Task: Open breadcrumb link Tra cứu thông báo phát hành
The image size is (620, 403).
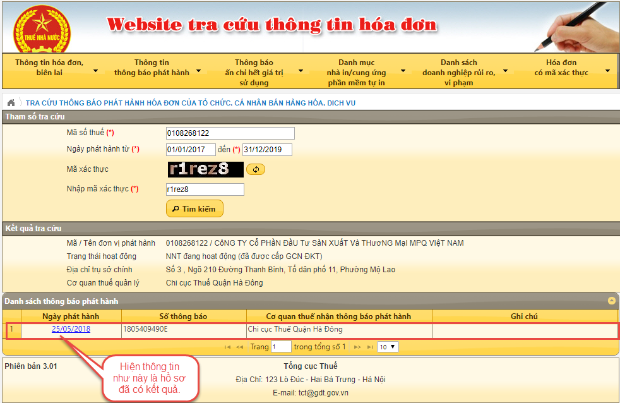Action: click(x=191, y=103)
